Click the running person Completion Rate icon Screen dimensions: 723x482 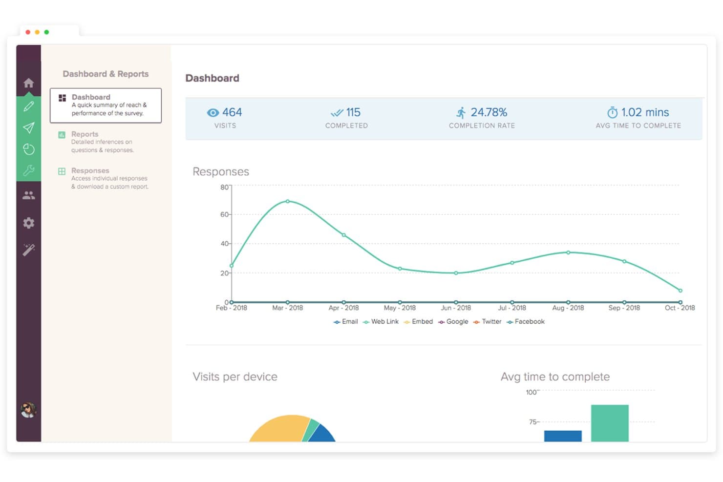coord(461,113)
